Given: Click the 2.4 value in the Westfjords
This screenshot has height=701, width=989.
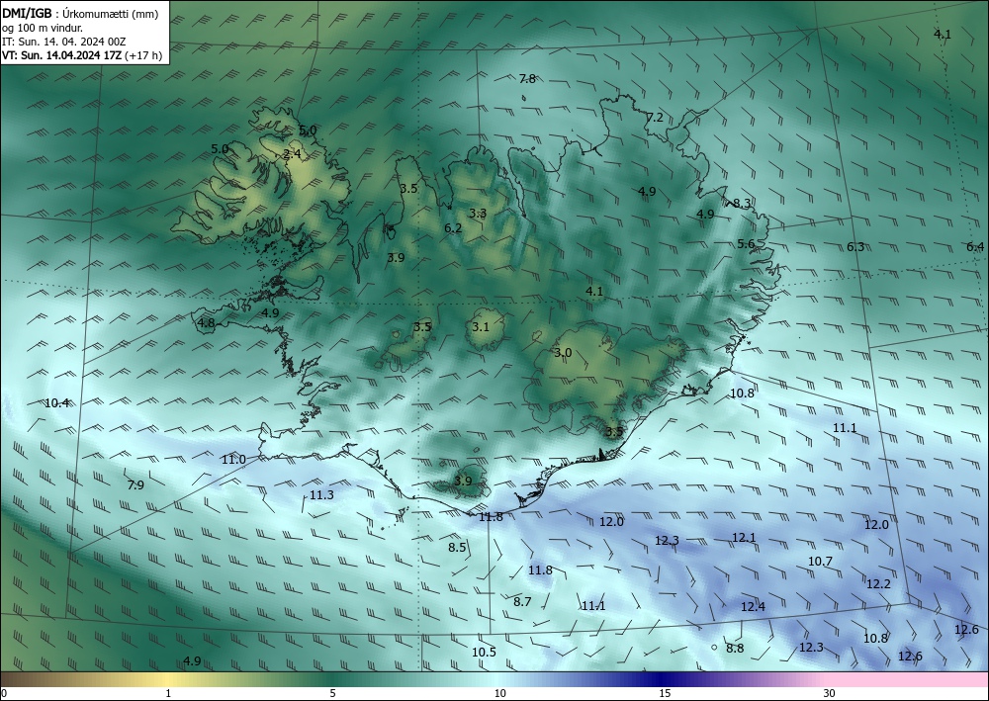Looking at the screenshot, I should (292, 154).
